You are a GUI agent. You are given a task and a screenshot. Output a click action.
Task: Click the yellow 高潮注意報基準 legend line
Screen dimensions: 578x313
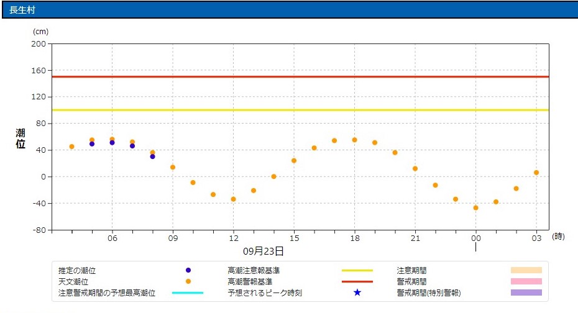[357, 271]
